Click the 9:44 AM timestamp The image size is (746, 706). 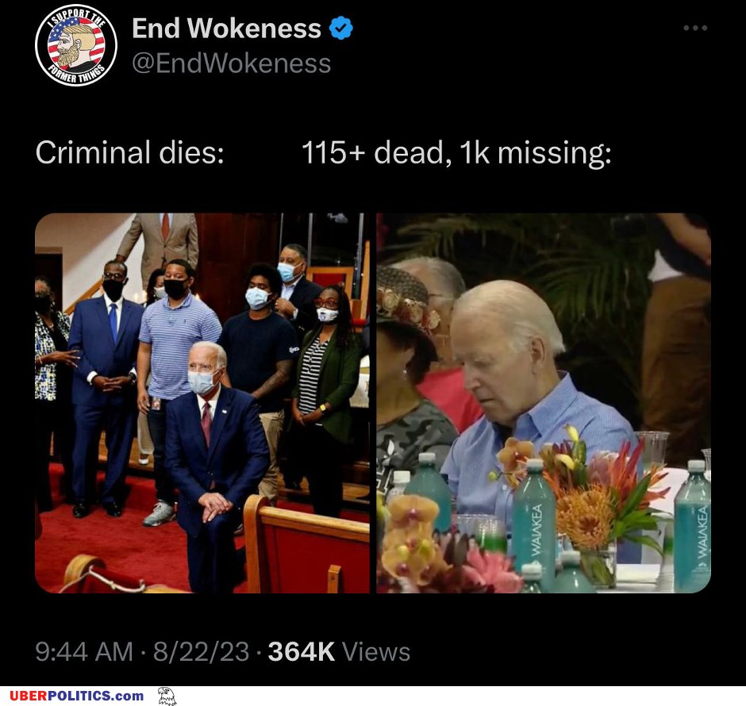pyautogui.click(x=84, y=651)
